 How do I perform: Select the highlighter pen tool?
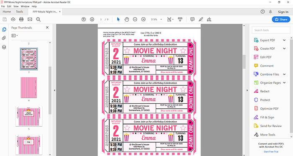[201, 19]
